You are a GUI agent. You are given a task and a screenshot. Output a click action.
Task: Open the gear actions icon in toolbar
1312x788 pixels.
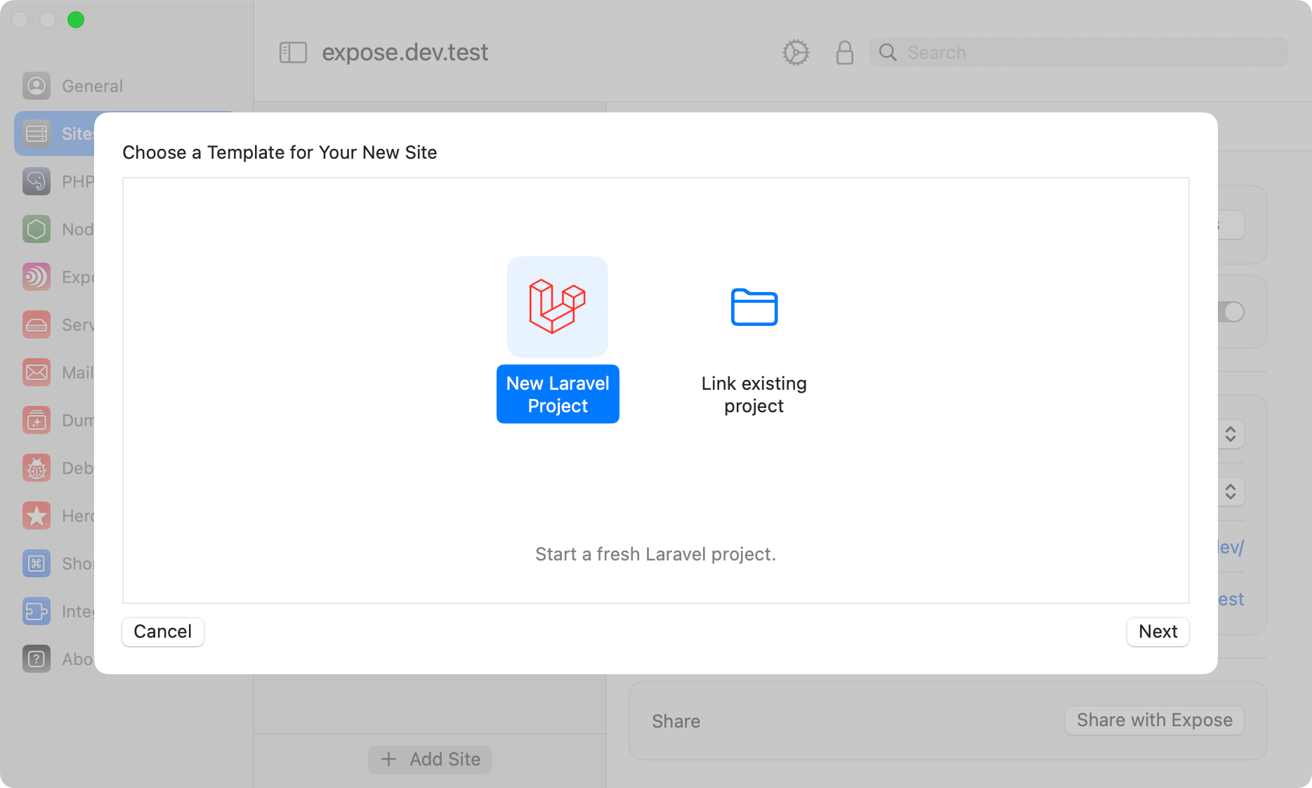click(796, 53)
